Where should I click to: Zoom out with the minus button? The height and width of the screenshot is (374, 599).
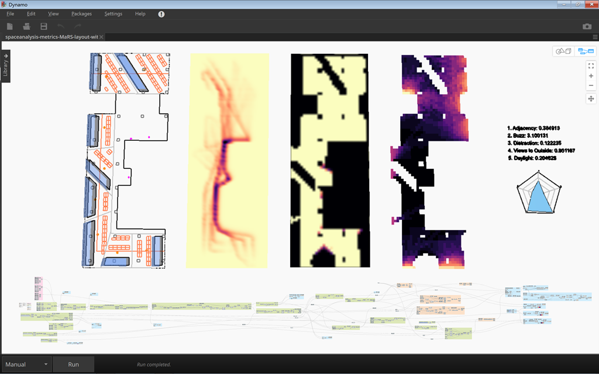coord(591,85)
